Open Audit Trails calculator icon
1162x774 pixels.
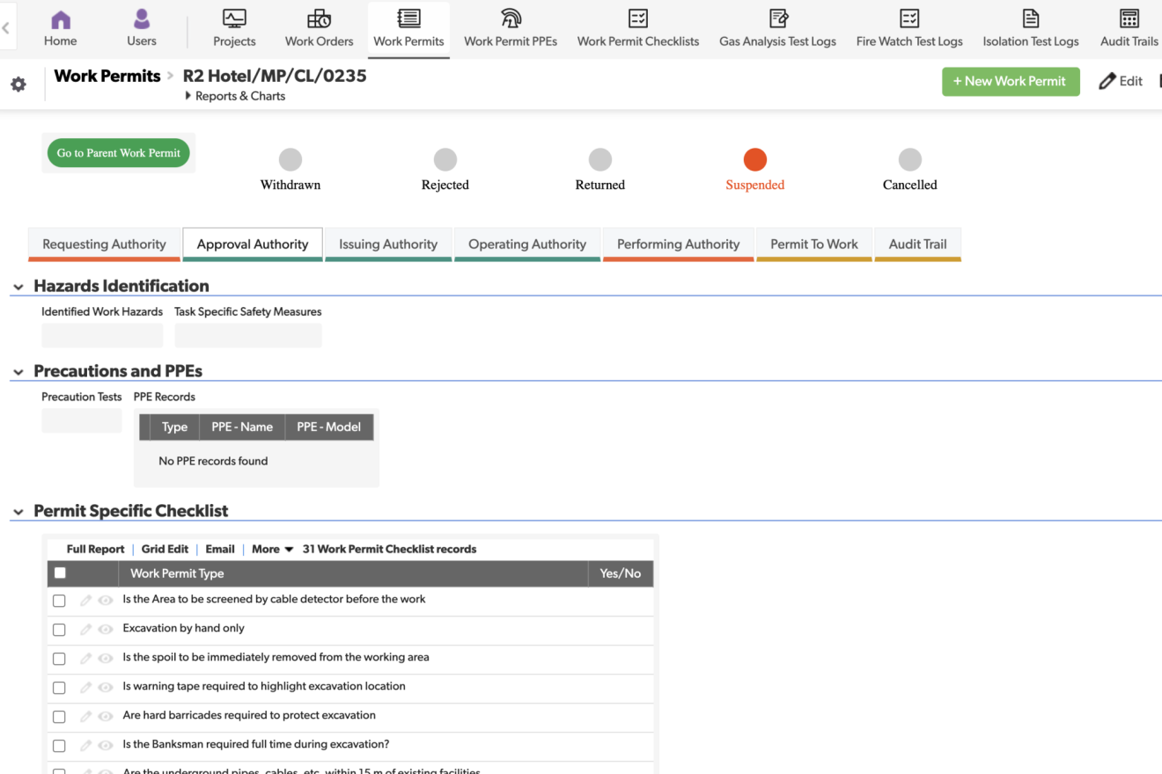(1129, 20)
